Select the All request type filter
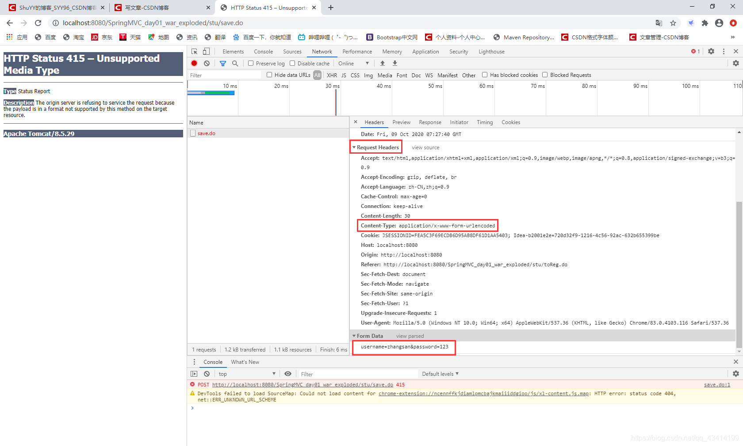 317,76
